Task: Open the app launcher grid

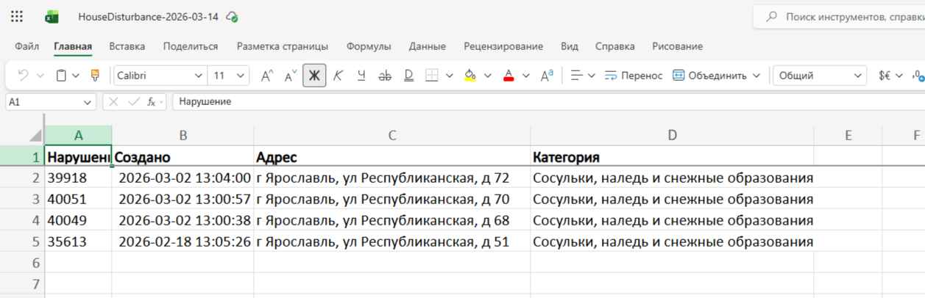Action: pyautogui.click(x=17, y=17)
